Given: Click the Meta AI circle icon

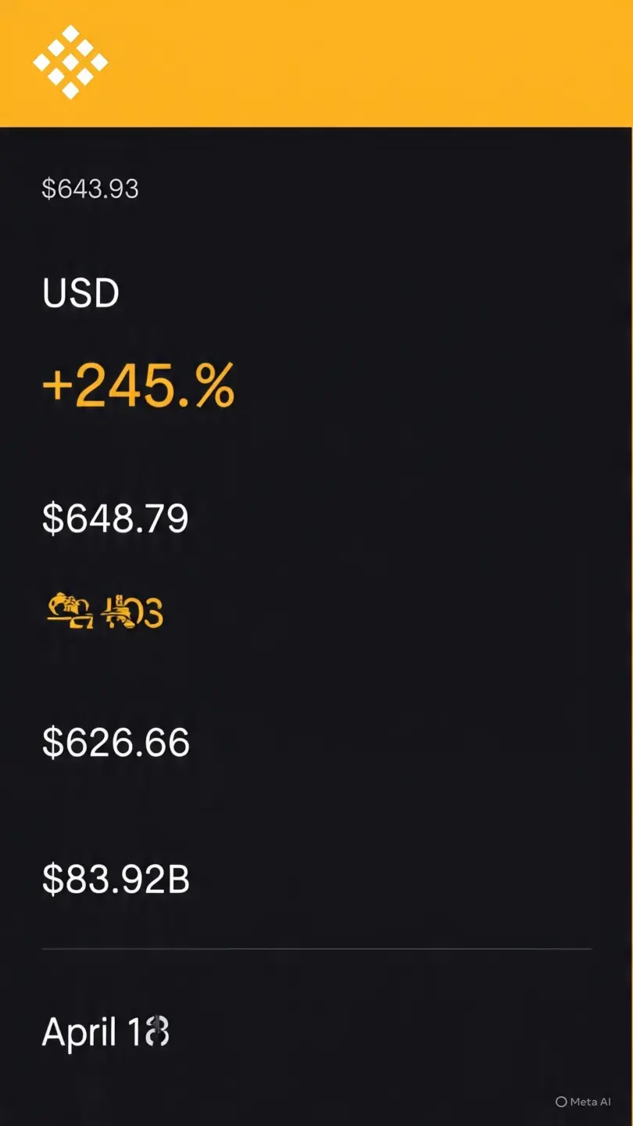Looking at the screenshot, I should click(560, 1102).
